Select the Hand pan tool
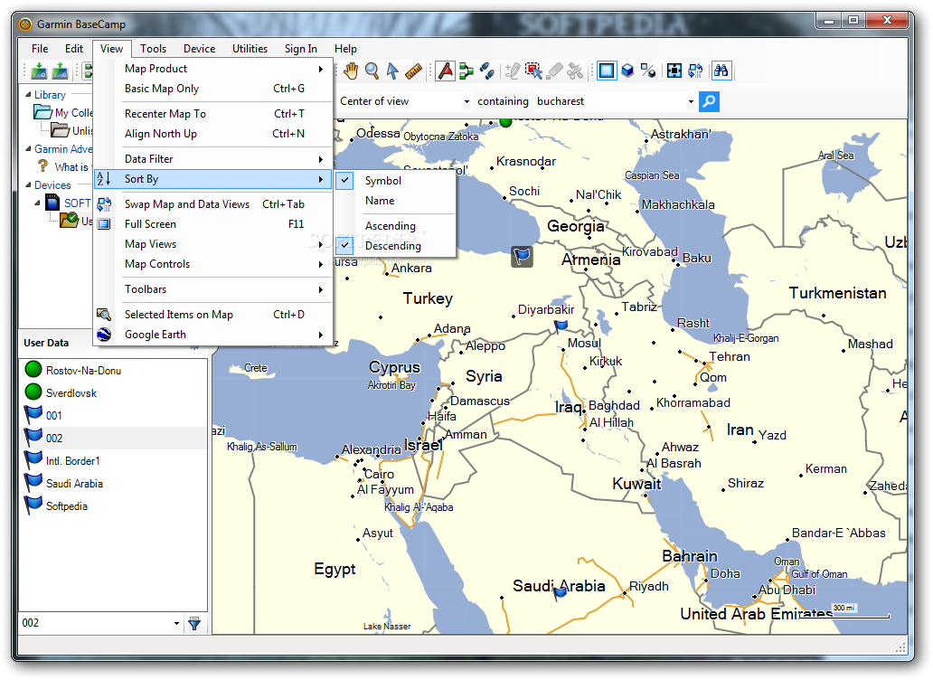Image resolution: width=933 pixels, height=680 pixels. coord(351,71)
